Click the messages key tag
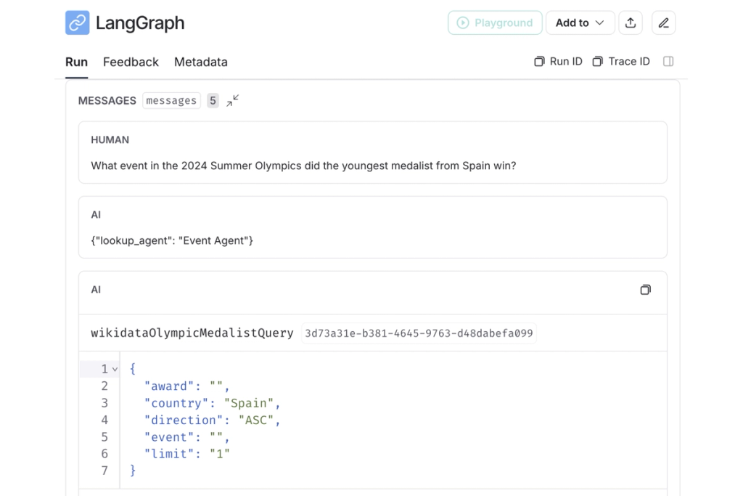The image size is (743, 496). click(x=171, y=100)
